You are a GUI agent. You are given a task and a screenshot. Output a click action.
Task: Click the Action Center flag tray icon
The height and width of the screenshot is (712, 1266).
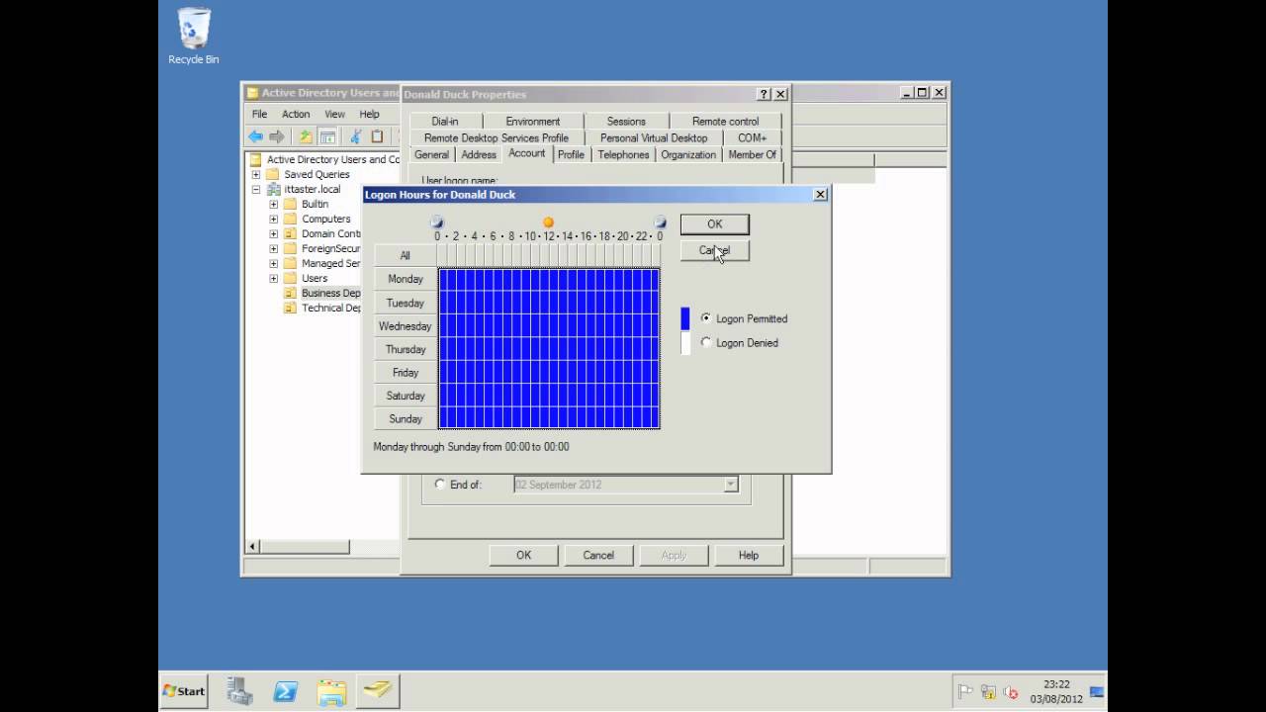965,691
